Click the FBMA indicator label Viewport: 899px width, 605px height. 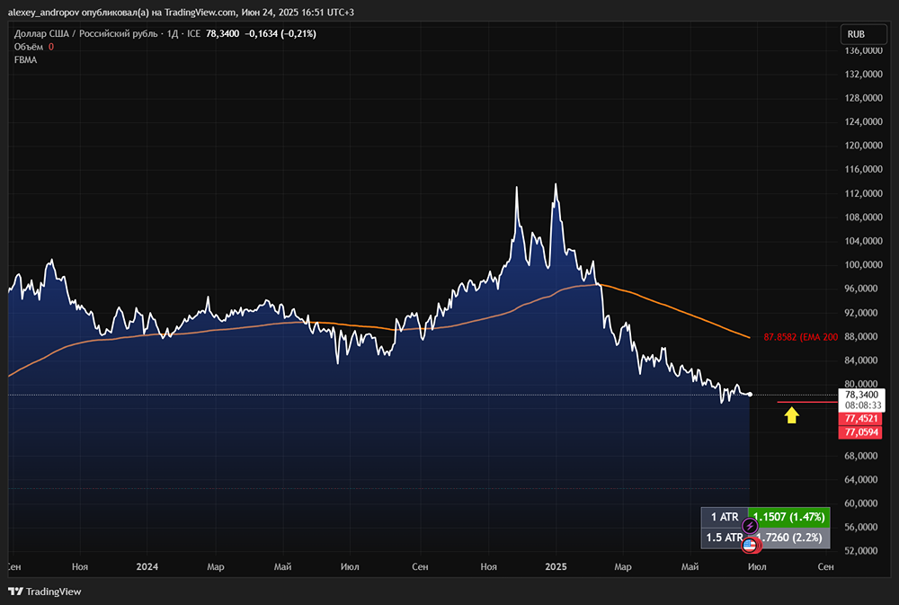26,60
